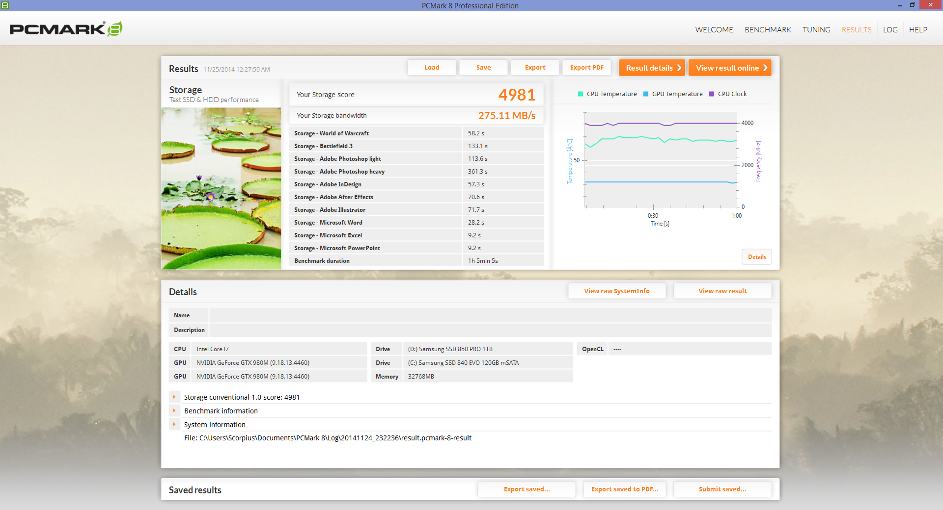The image size is (943, 510).
Task: Minimize the PCMark 8 window
Action: [x=900, y=5]
